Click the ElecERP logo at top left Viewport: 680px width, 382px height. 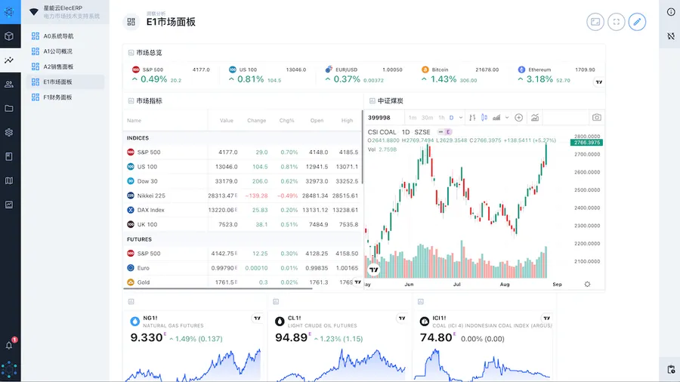coord(9,11)
